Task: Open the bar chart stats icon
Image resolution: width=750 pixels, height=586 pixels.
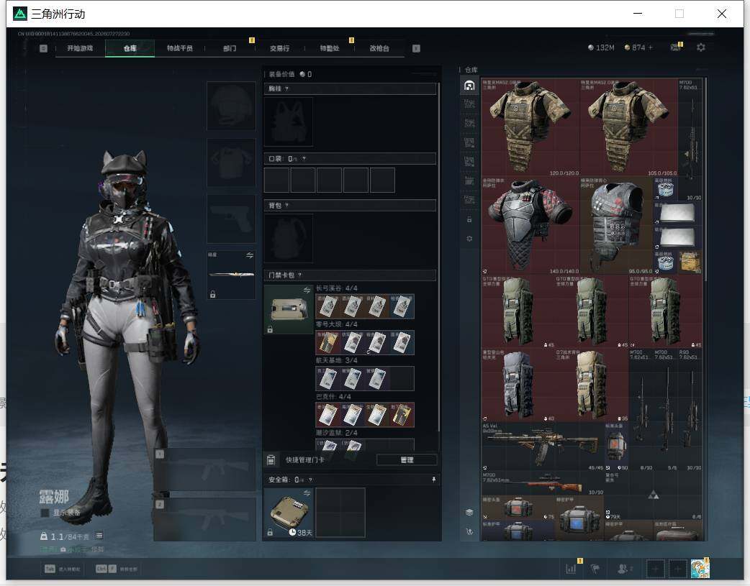Action: pyautogui.click(x=571, y=569)
